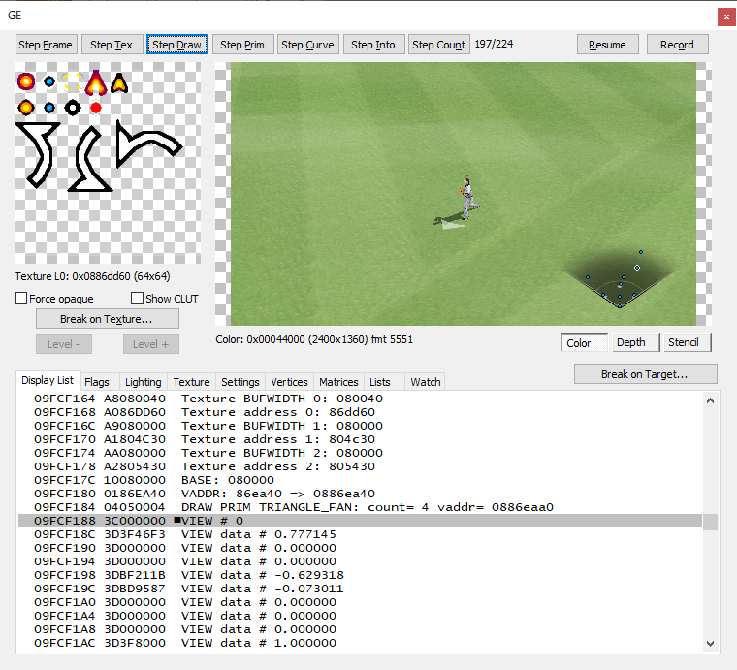Click the Step Curve button

(307, 45)
